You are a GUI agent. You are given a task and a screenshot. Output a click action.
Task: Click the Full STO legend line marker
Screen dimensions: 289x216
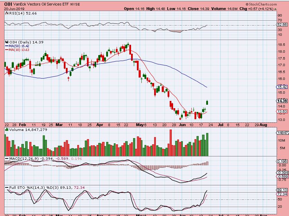[x=7, y=187]
